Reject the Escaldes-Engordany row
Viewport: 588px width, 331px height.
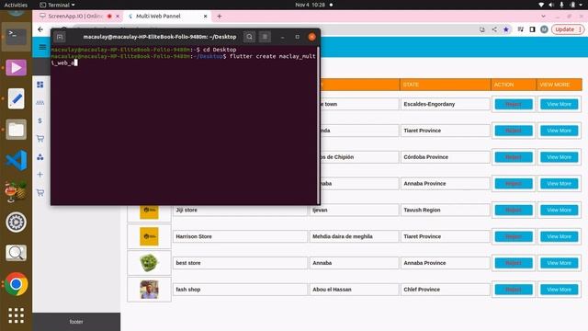514,104
